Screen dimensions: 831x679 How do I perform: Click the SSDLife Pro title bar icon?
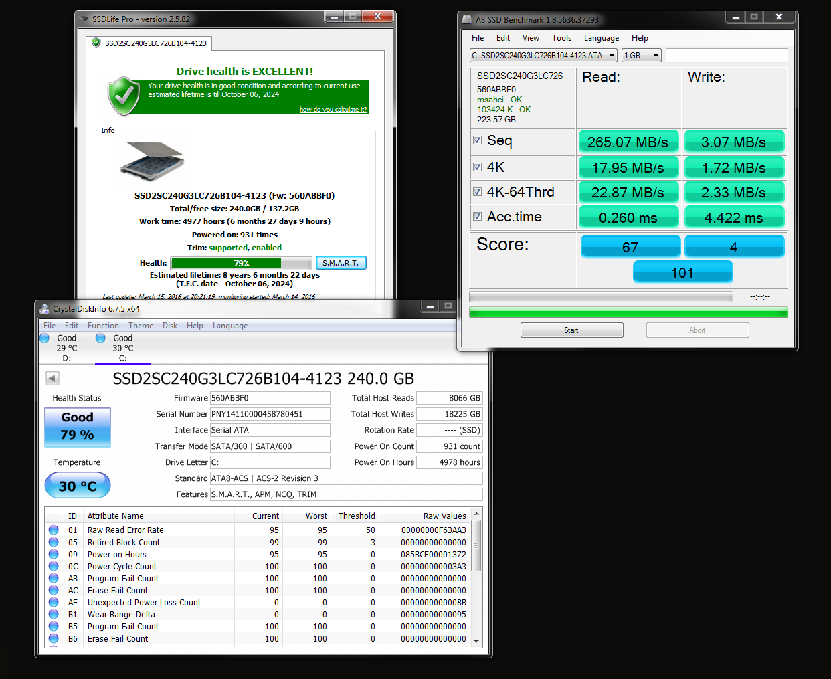point(82,19)
